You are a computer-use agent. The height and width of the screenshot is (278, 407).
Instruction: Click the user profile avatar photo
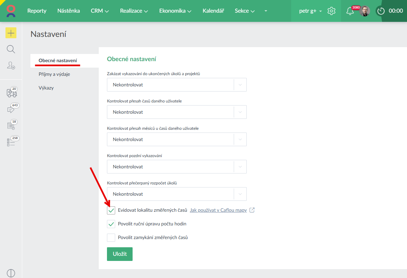point(365,11)
